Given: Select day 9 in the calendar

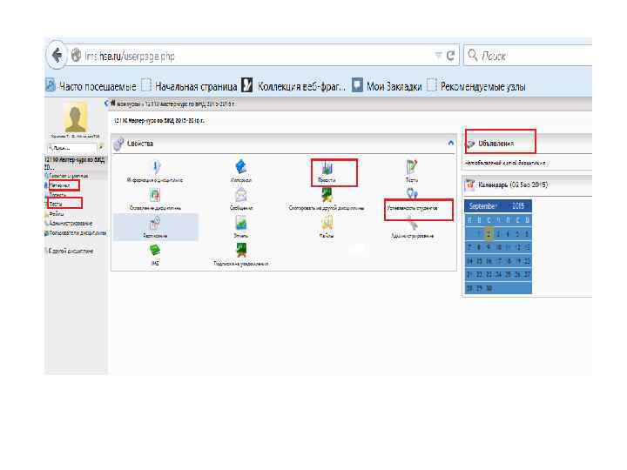Looking at the screenshot, I should coord(489,247).
